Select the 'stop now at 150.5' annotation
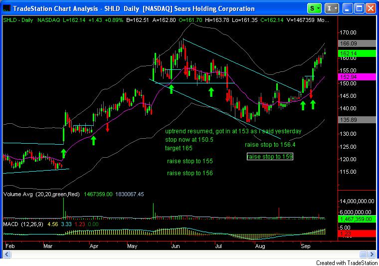This screenshot has height=266, width=379. click(189, 140)
